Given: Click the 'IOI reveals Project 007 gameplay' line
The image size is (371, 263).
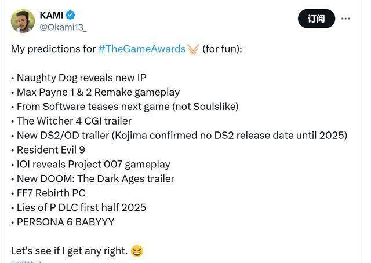Looking at the screenshot, I should (90, 165).
